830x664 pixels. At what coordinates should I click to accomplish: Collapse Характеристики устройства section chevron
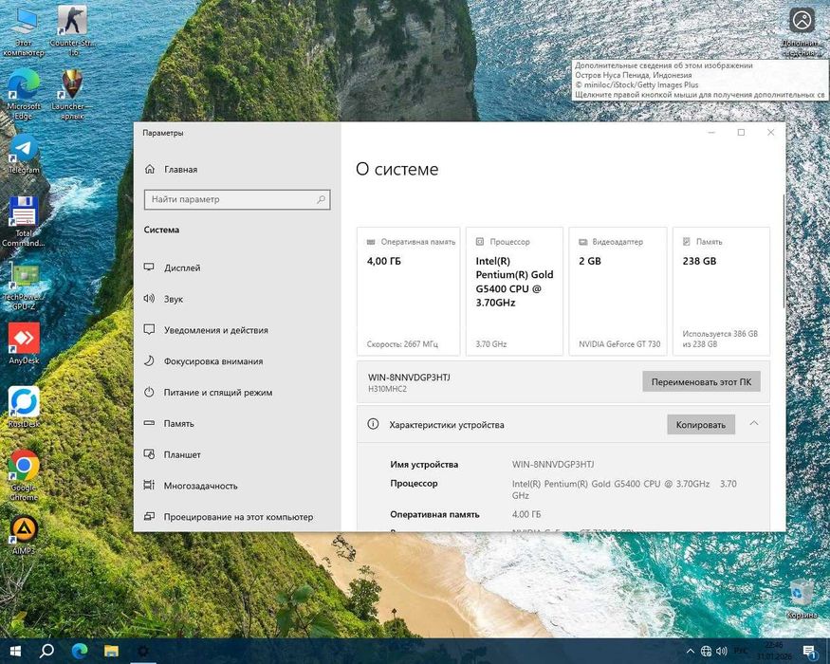(754, 424)
